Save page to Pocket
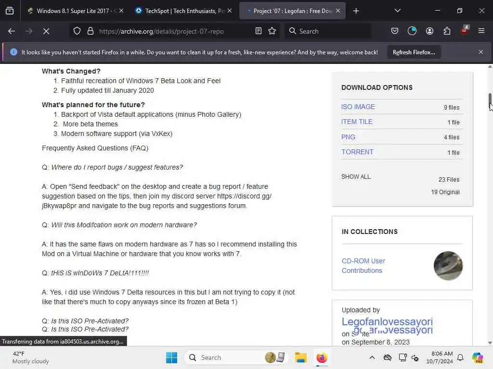 (x=395, y=31)
